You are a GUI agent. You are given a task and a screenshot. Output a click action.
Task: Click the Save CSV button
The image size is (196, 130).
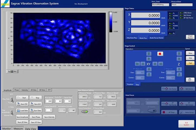coord(22,104)
